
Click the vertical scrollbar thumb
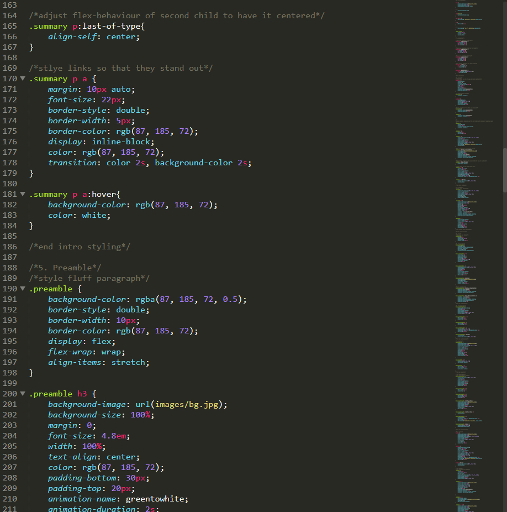(x=504, y=170)
